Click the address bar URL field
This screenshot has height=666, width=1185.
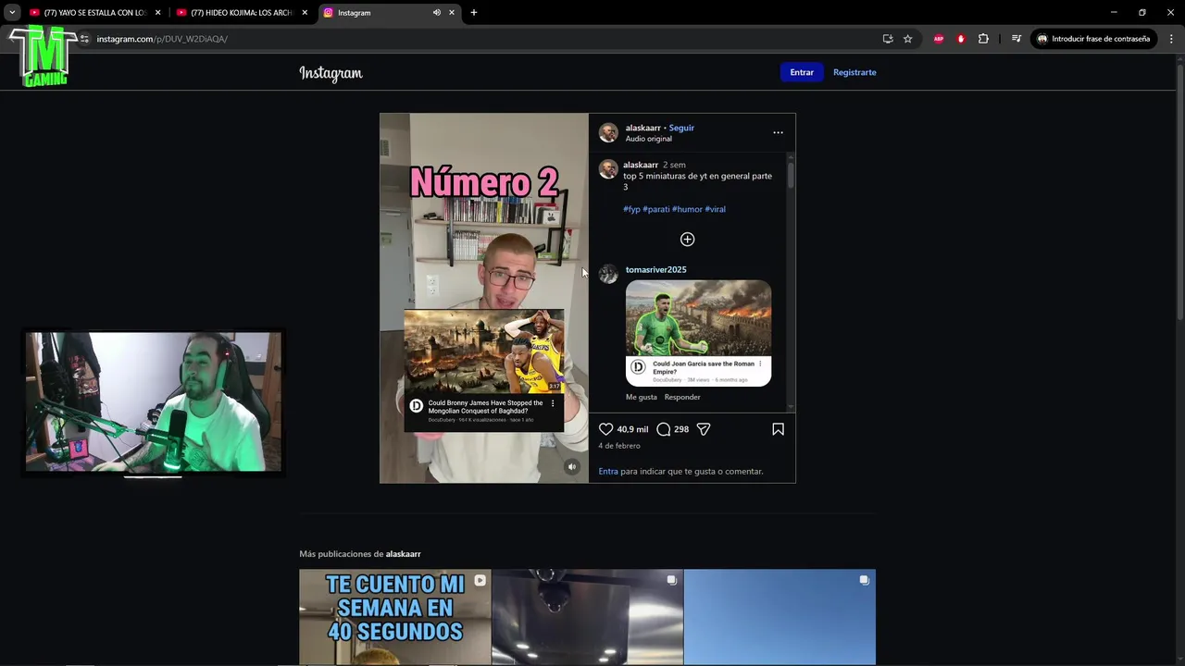481,39
